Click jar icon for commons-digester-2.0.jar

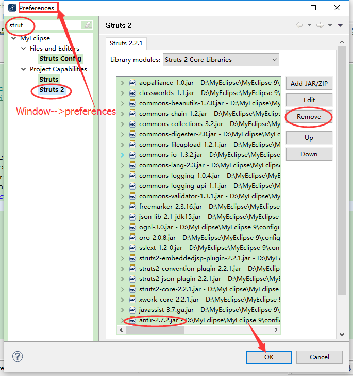point(132,134)
